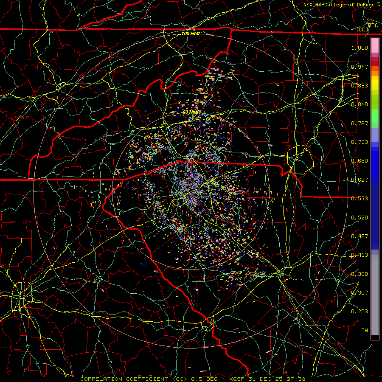The image size is (382, 382).
Task: Select the 0.947 legend value
Action: click(x=360, y=67)
